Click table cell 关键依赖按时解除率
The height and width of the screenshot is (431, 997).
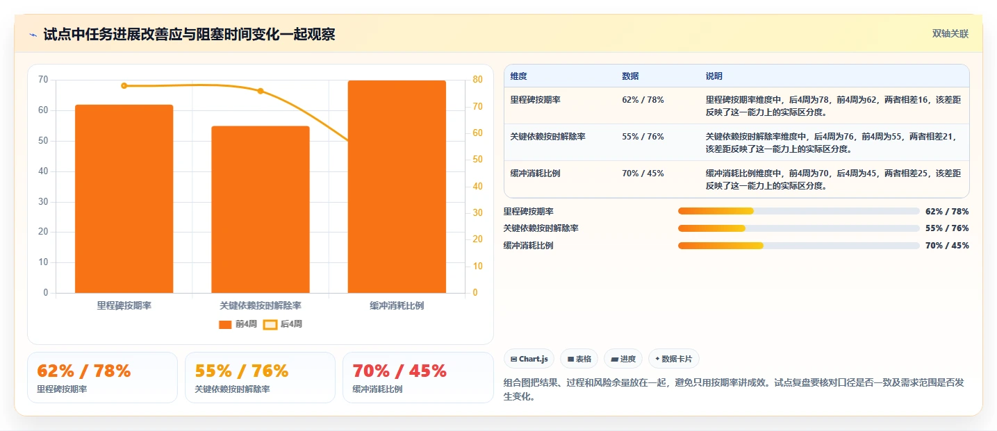(x=547, y=137)
